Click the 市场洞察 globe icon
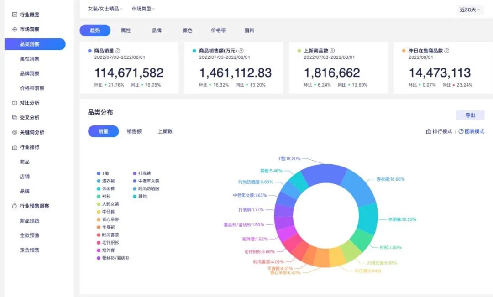This screenshot has height=297, width=493. coord(15,29)
